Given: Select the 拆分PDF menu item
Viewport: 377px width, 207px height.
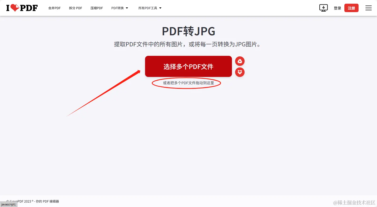Looking at the screenshot, I should pos(75,8).
